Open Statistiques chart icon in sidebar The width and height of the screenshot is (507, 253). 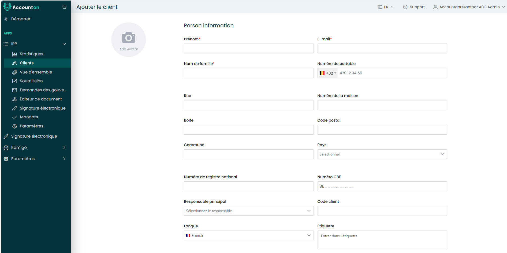(15, 54)
